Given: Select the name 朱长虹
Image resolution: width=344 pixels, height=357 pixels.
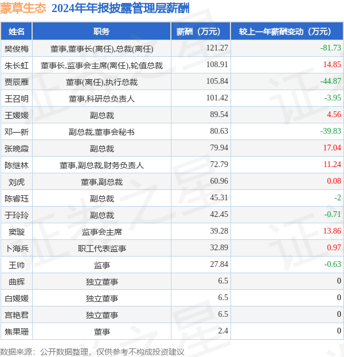Looking at the screenshot, I should tap(17, 65).
